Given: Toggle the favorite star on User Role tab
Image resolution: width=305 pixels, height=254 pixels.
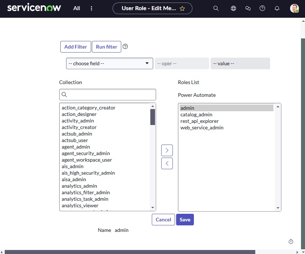Looking at the screenshot, I should click(182, 8).
